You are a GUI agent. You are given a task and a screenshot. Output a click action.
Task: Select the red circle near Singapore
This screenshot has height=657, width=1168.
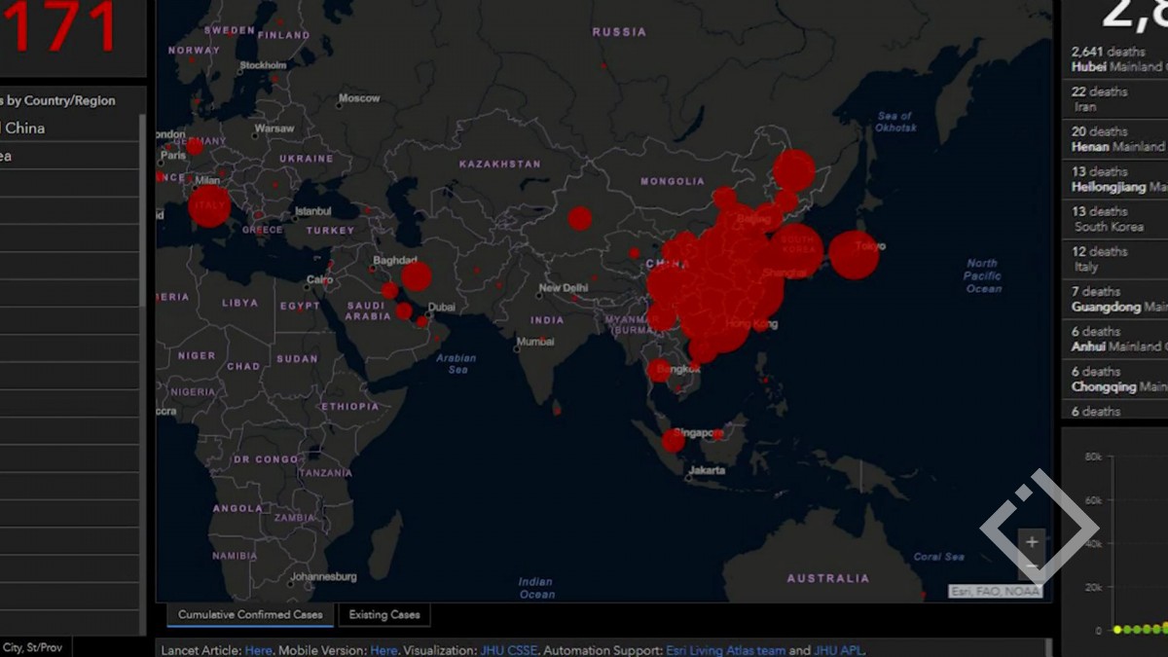click(674, 441)
